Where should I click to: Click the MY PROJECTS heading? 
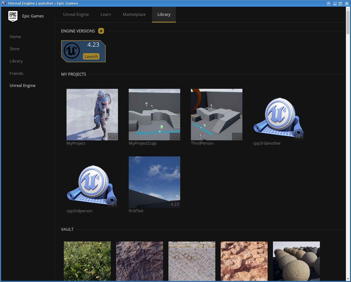pyautogui.click(x=74, y=74)
